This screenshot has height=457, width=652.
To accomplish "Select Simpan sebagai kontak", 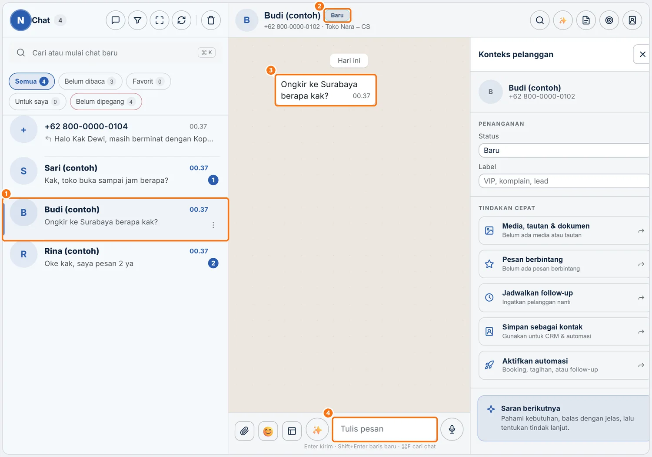I will [x=564, y=332].
